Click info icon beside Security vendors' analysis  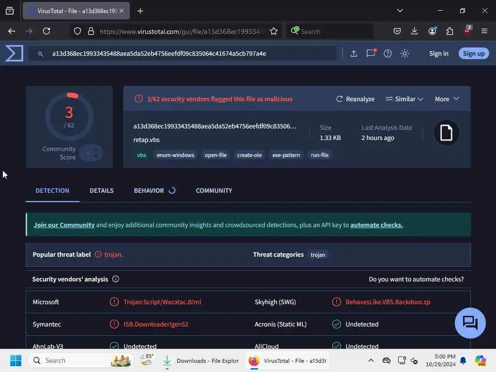pos(115,279)
